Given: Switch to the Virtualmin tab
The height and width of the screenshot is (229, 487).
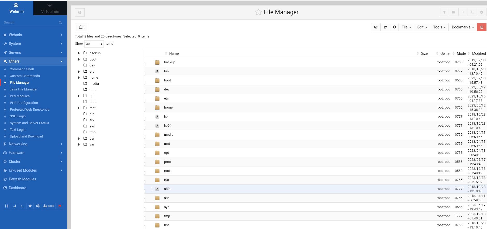Looking at the screenshot, I should tap(50, 8).
